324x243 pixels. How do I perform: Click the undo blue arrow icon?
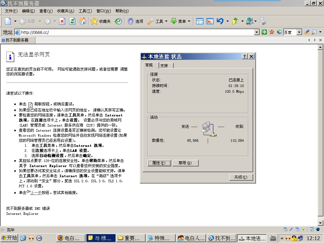point(220,21)
